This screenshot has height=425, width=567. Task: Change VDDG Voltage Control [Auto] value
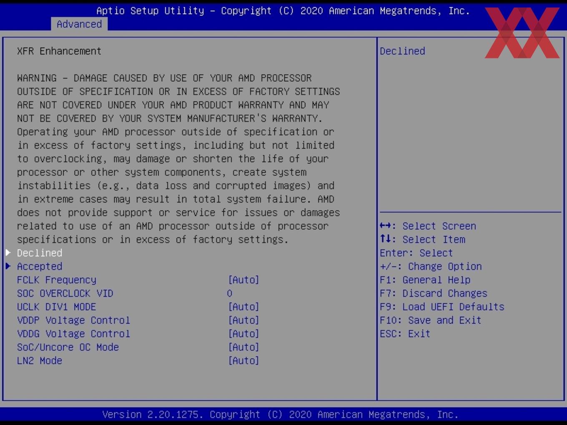[243, 334]
